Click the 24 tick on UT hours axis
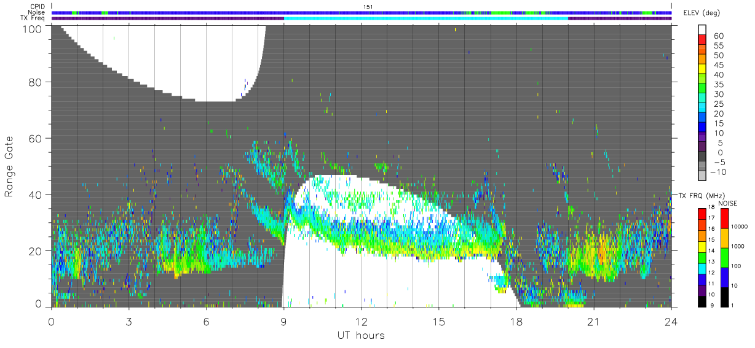 click(x=671, y=321)
